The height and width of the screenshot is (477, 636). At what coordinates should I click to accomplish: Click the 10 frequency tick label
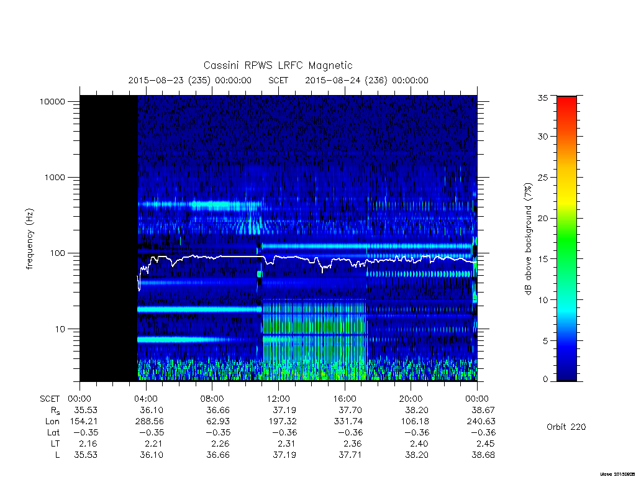tap(60, 329)
